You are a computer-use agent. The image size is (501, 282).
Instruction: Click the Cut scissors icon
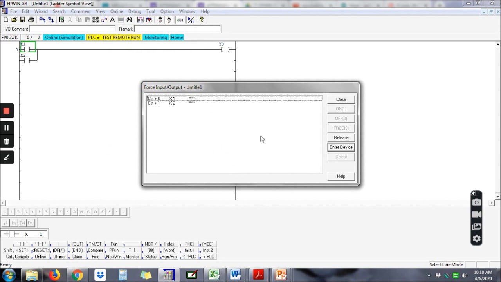[70, 20]
